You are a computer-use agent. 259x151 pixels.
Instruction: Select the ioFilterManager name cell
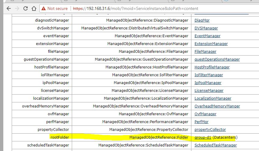tap(42, 75)
